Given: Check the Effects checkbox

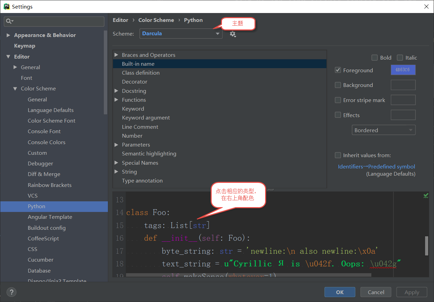Looking at the screenshot, I should pos(338,115).
